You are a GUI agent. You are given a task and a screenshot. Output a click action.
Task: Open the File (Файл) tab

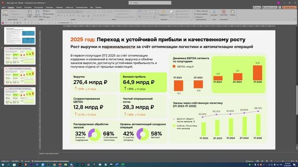click(x=4, y=7)
